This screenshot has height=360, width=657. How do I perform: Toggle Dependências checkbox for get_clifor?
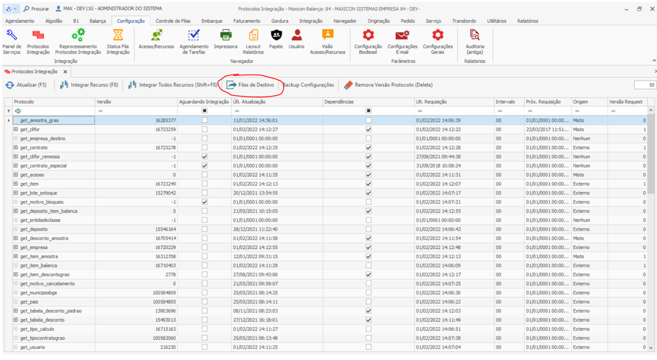pos(368,129)
